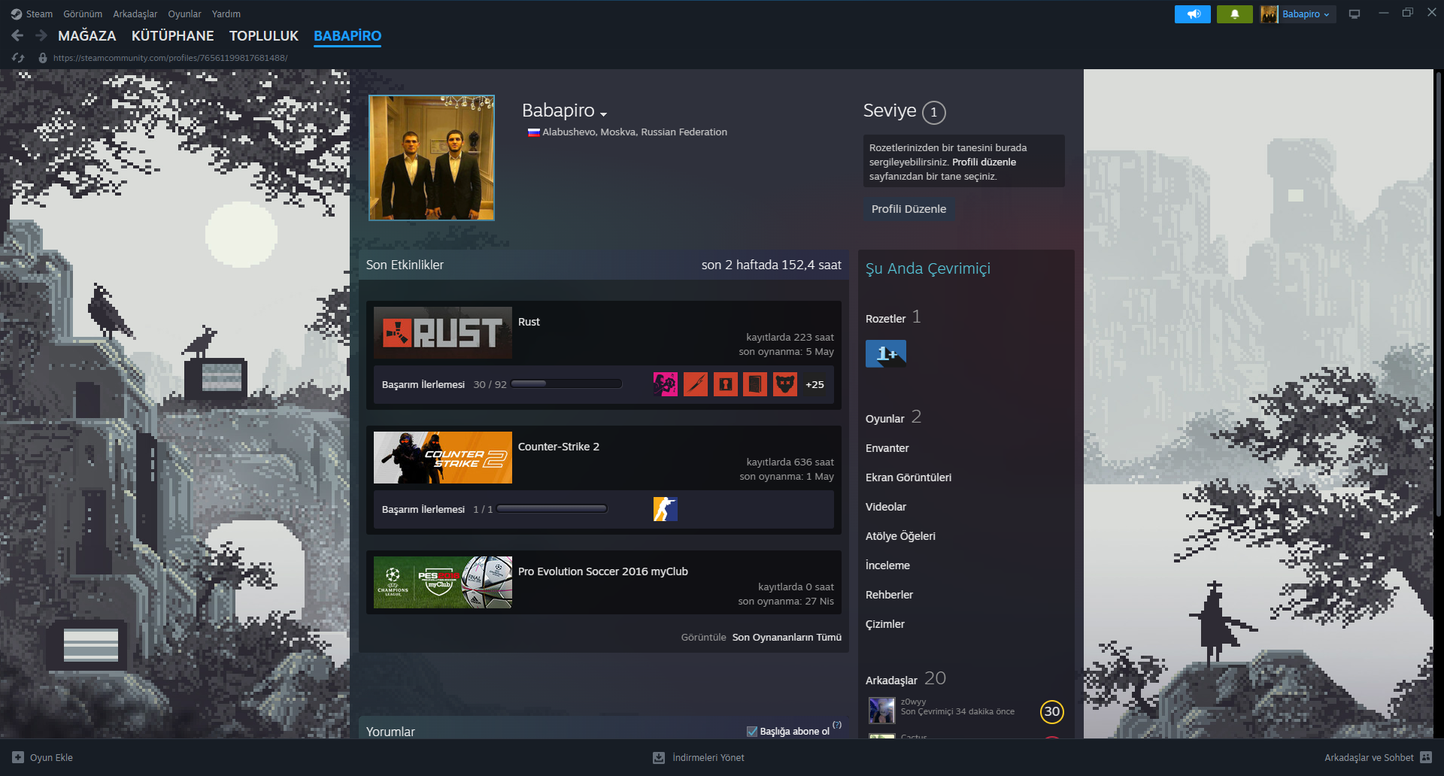Click the Seviye 1 level badge circle
The width and height of the screenshot is (1444, 776).
934,112
